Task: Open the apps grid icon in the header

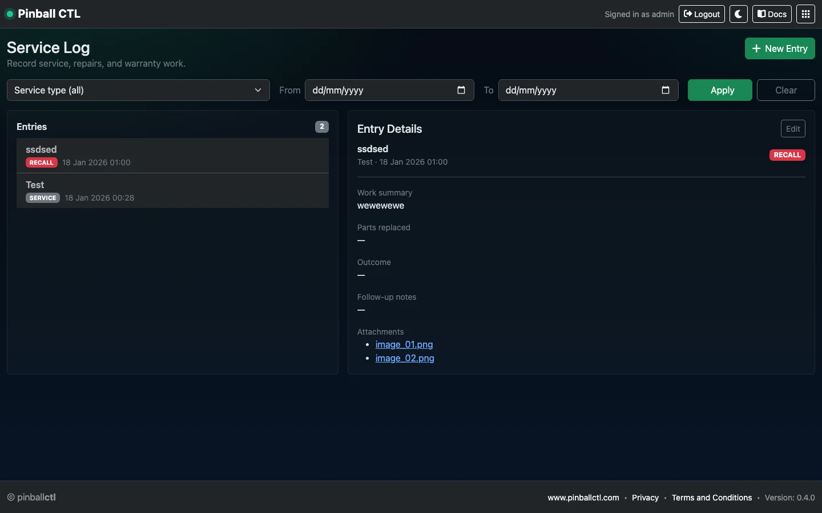Action: coord(805,14)
